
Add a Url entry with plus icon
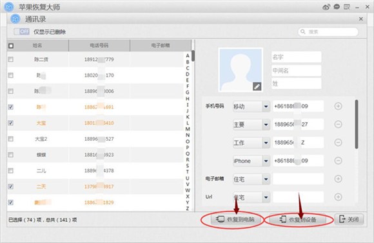(338, 197)
